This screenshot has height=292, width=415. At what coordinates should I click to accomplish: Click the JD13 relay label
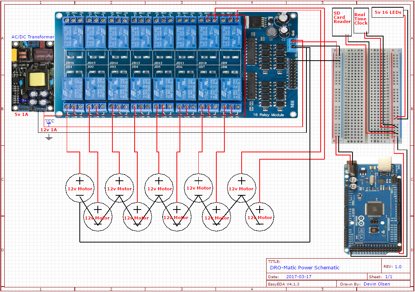(x=136, y=63)
